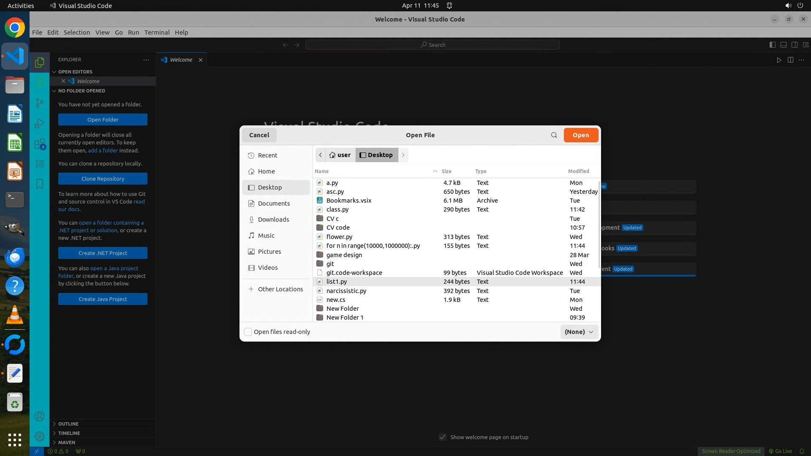Select the flower.py file
The image size is (811, 456).
click(x=339, y=237)
